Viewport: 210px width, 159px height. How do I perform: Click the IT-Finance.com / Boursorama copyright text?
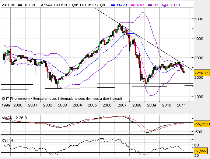click(27, 99)
